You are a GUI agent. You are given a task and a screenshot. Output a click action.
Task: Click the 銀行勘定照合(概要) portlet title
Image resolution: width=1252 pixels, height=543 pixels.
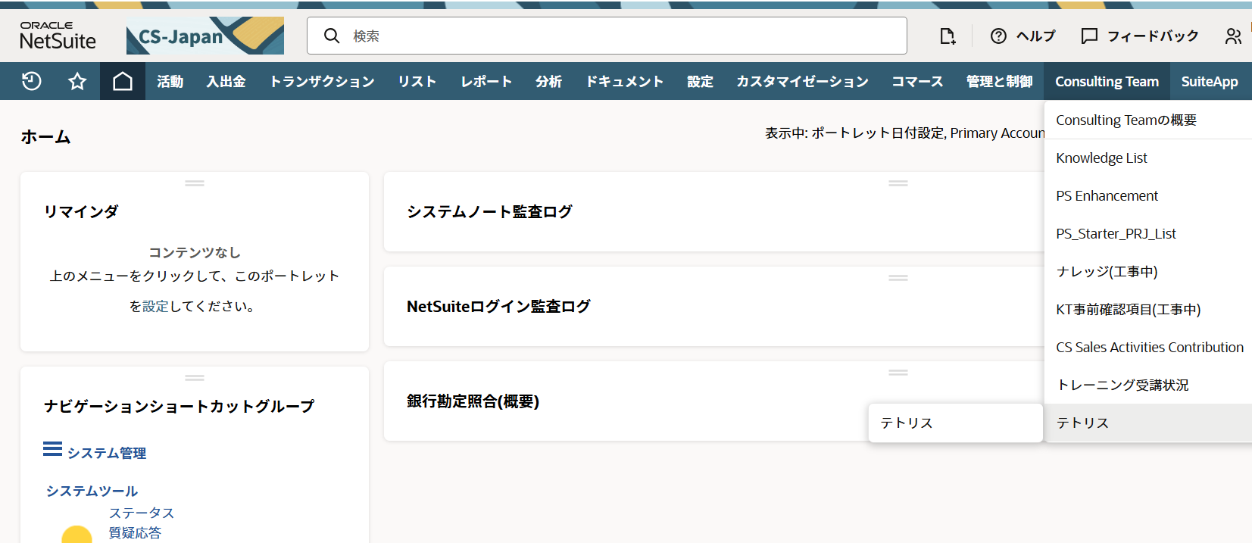click(473, 401)
